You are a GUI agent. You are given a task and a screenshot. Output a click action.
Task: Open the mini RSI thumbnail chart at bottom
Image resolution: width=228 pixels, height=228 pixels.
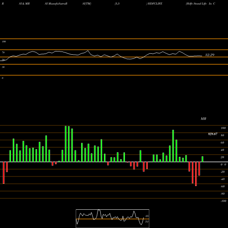[x=113, y=218]
